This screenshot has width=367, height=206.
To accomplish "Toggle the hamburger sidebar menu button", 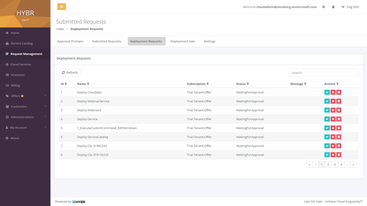I will pyautogui.click(x=62, y=7).
